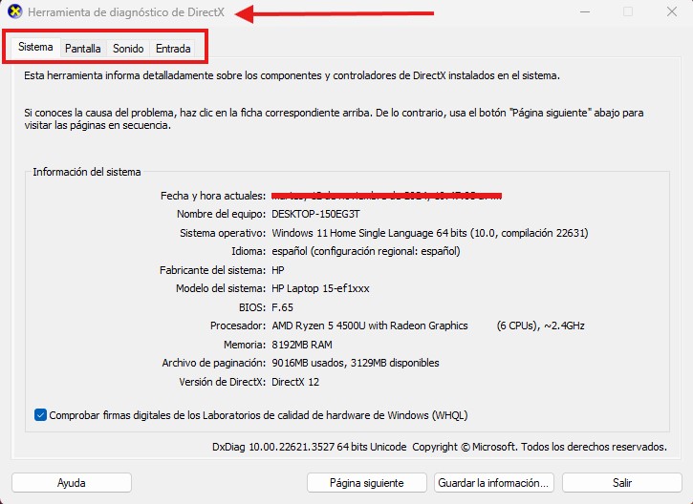This screenshot has height=504, width=693.
Task: Click the Idioma label
Action: point(249,252)
